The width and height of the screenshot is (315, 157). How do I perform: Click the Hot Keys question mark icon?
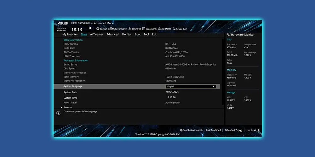[x=259, y=130]
